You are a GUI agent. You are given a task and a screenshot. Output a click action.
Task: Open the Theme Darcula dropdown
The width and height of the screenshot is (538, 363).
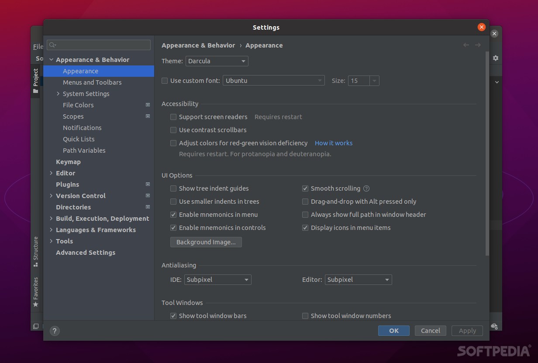tap(217, 61)
